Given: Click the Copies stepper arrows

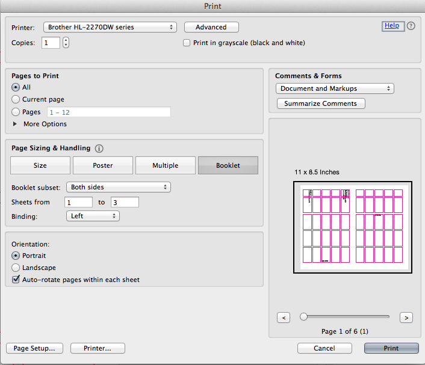Looking at the screenshot, I should 66,43.
